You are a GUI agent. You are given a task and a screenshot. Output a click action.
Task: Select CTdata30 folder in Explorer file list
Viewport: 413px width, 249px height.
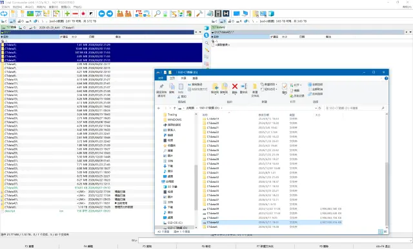coord(213,168)
